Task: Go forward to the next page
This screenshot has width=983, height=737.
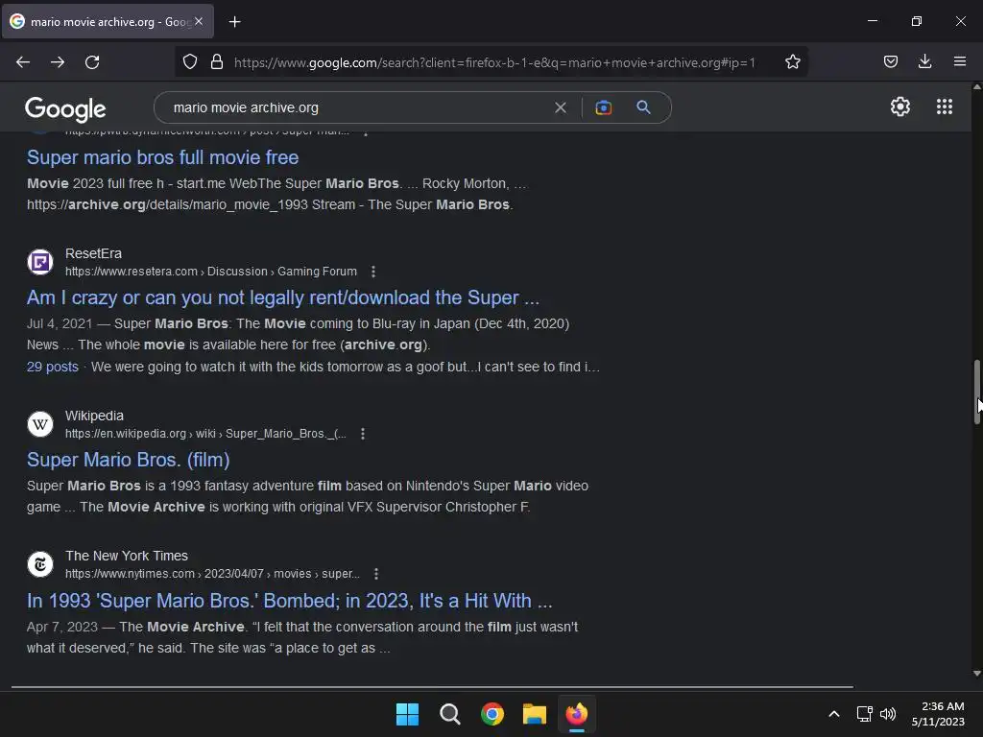Action: (x=58, y=62)
